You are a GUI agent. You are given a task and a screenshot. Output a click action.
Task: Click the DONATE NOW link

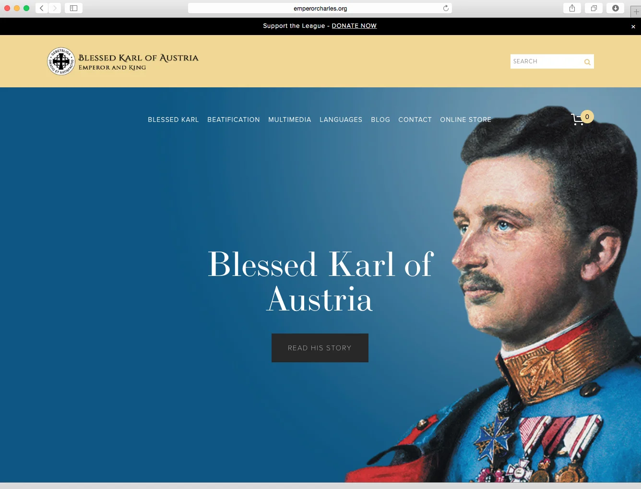(354, 26)
